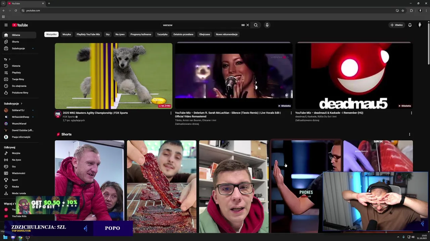This screenshot has height=241, width=430.
Task: Explore Wiadomości in the sidebar
Action: pos(19,173)
